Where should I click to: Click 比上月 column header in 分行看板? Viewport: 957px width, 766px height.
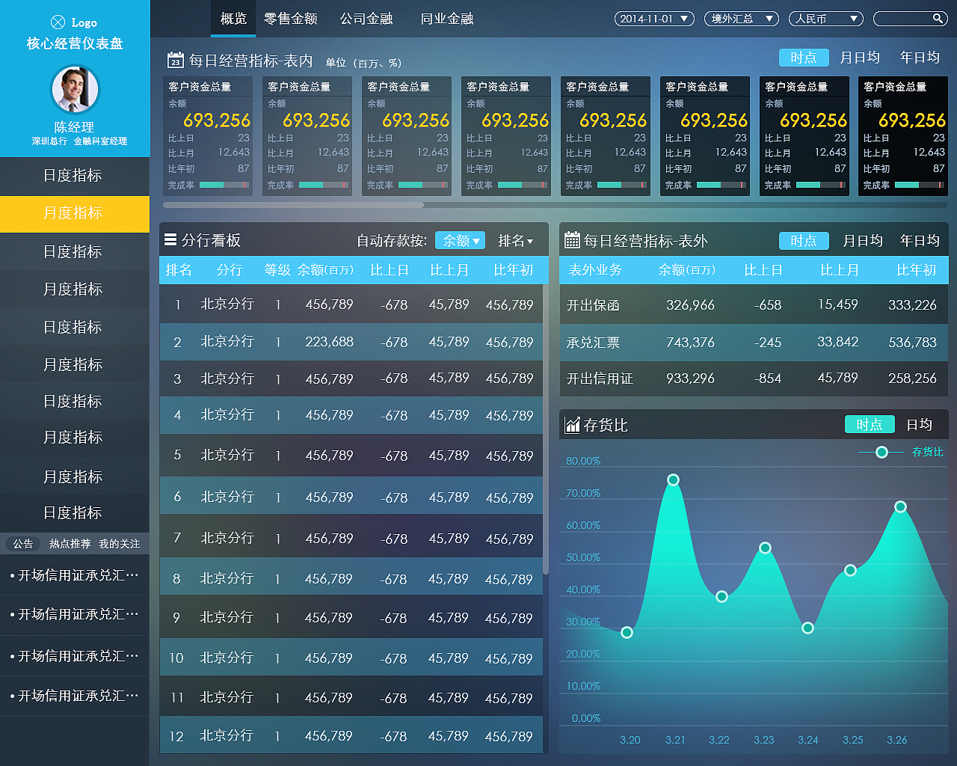pos(449,270)
